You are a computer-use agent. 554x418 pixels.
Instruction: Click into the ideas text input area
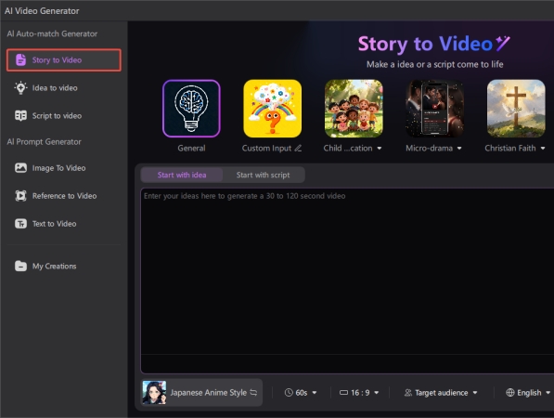click(x=347, y=281)
